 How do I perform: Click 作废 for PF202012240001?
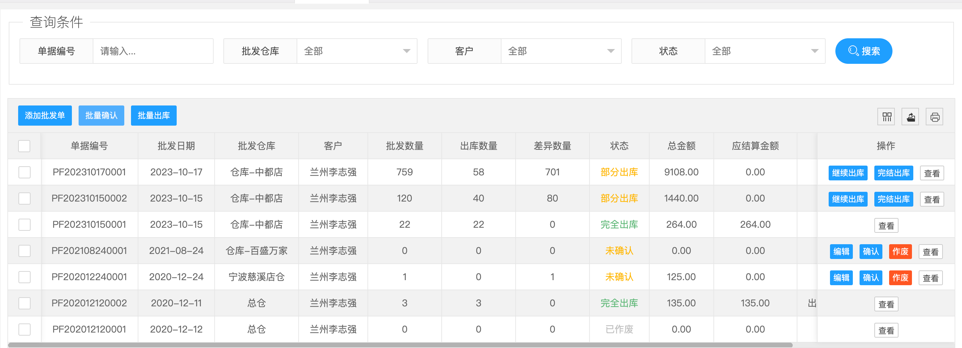tap(901, 277)
